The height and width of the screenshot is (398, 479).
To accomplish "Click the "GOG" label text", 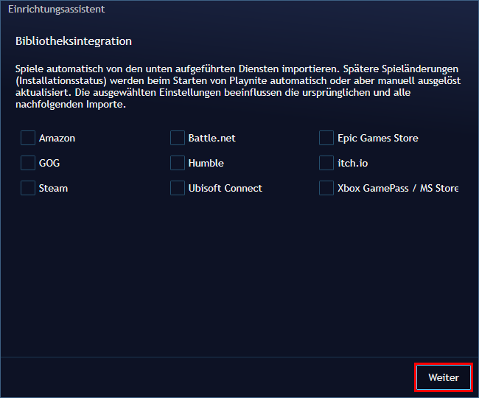I will 49,164.
